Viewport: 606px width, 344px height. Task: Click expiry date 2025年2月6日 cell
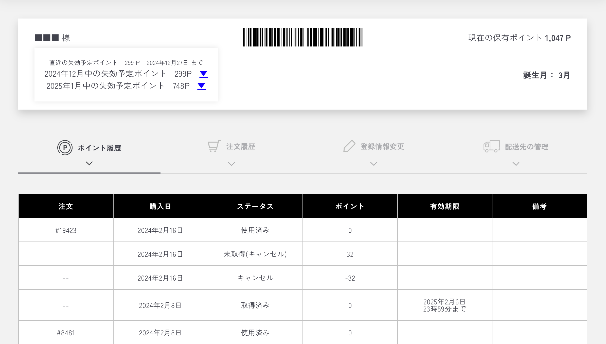coord(445,305)
